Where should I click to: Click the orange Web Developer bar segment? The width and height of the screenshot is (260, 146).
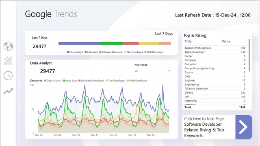[x=165, y=43]
